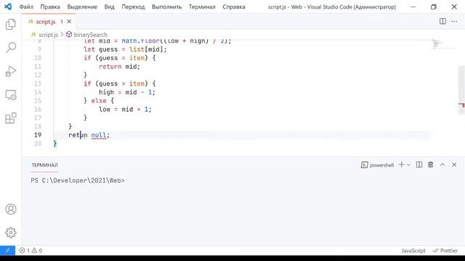Click line number 13 in gutter
The height and width of the screenshot is (261, 465).
click(38, 83)
